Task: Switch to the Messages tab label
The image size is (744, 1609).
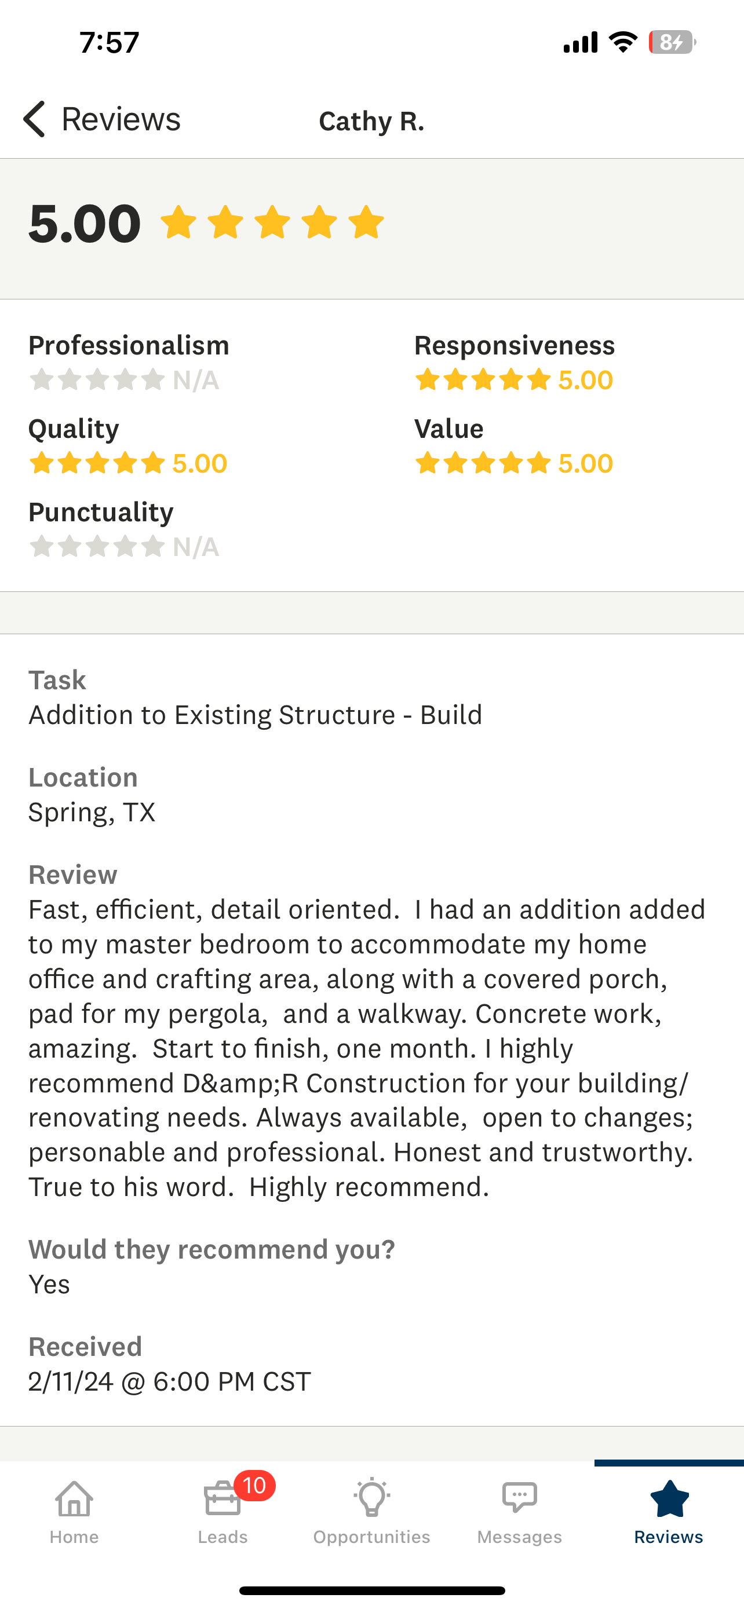Action: 520,1537
